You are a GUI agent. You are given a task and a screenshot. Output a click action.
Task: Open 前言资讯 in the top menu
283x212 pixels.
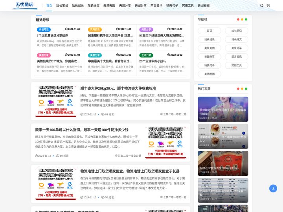(x=156, y=5)
